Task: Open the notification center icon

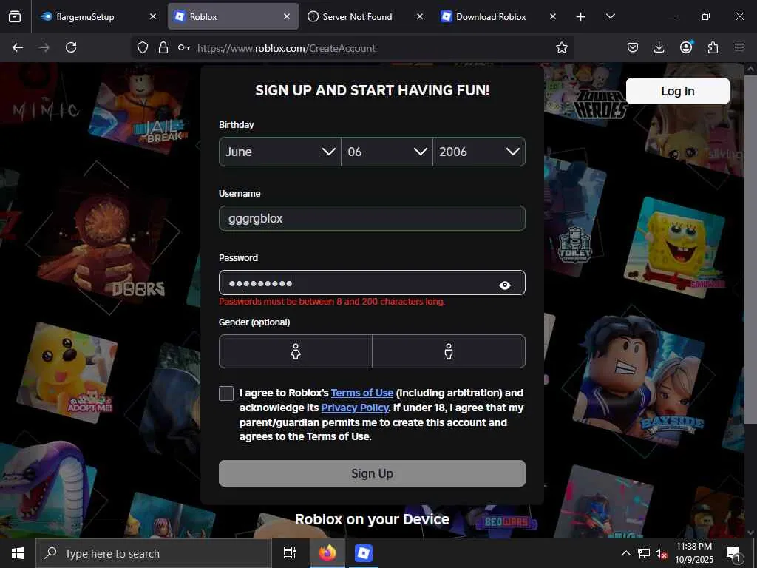Action: coord(733,554)
